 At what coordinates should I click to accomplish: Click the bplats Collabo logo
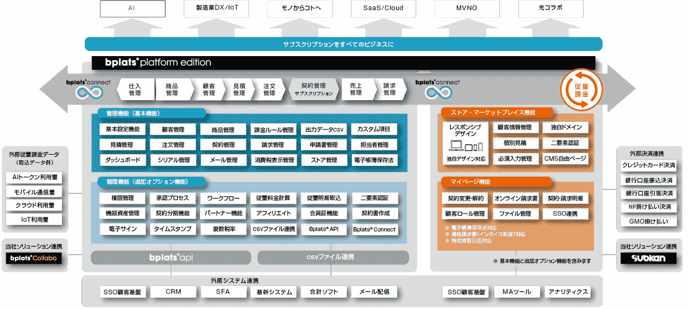coord(35,259)
